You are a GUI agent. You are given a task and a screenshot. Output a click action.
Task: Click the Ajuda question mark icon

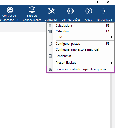88,11
